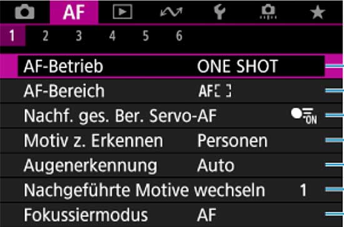The height and width of the screenshot is (227, 344).
Task: Open the wireless communication tab icon
Action: (171, 12)
